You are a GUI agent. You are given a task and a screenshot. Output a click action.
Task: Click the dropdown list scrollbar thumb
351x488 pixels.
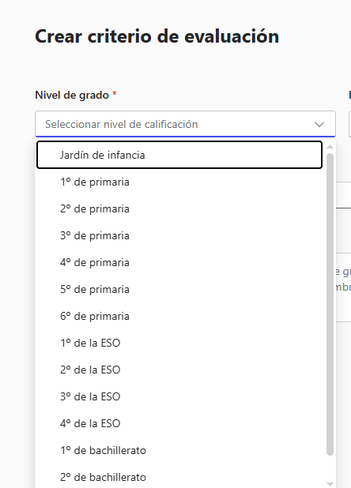330,304
